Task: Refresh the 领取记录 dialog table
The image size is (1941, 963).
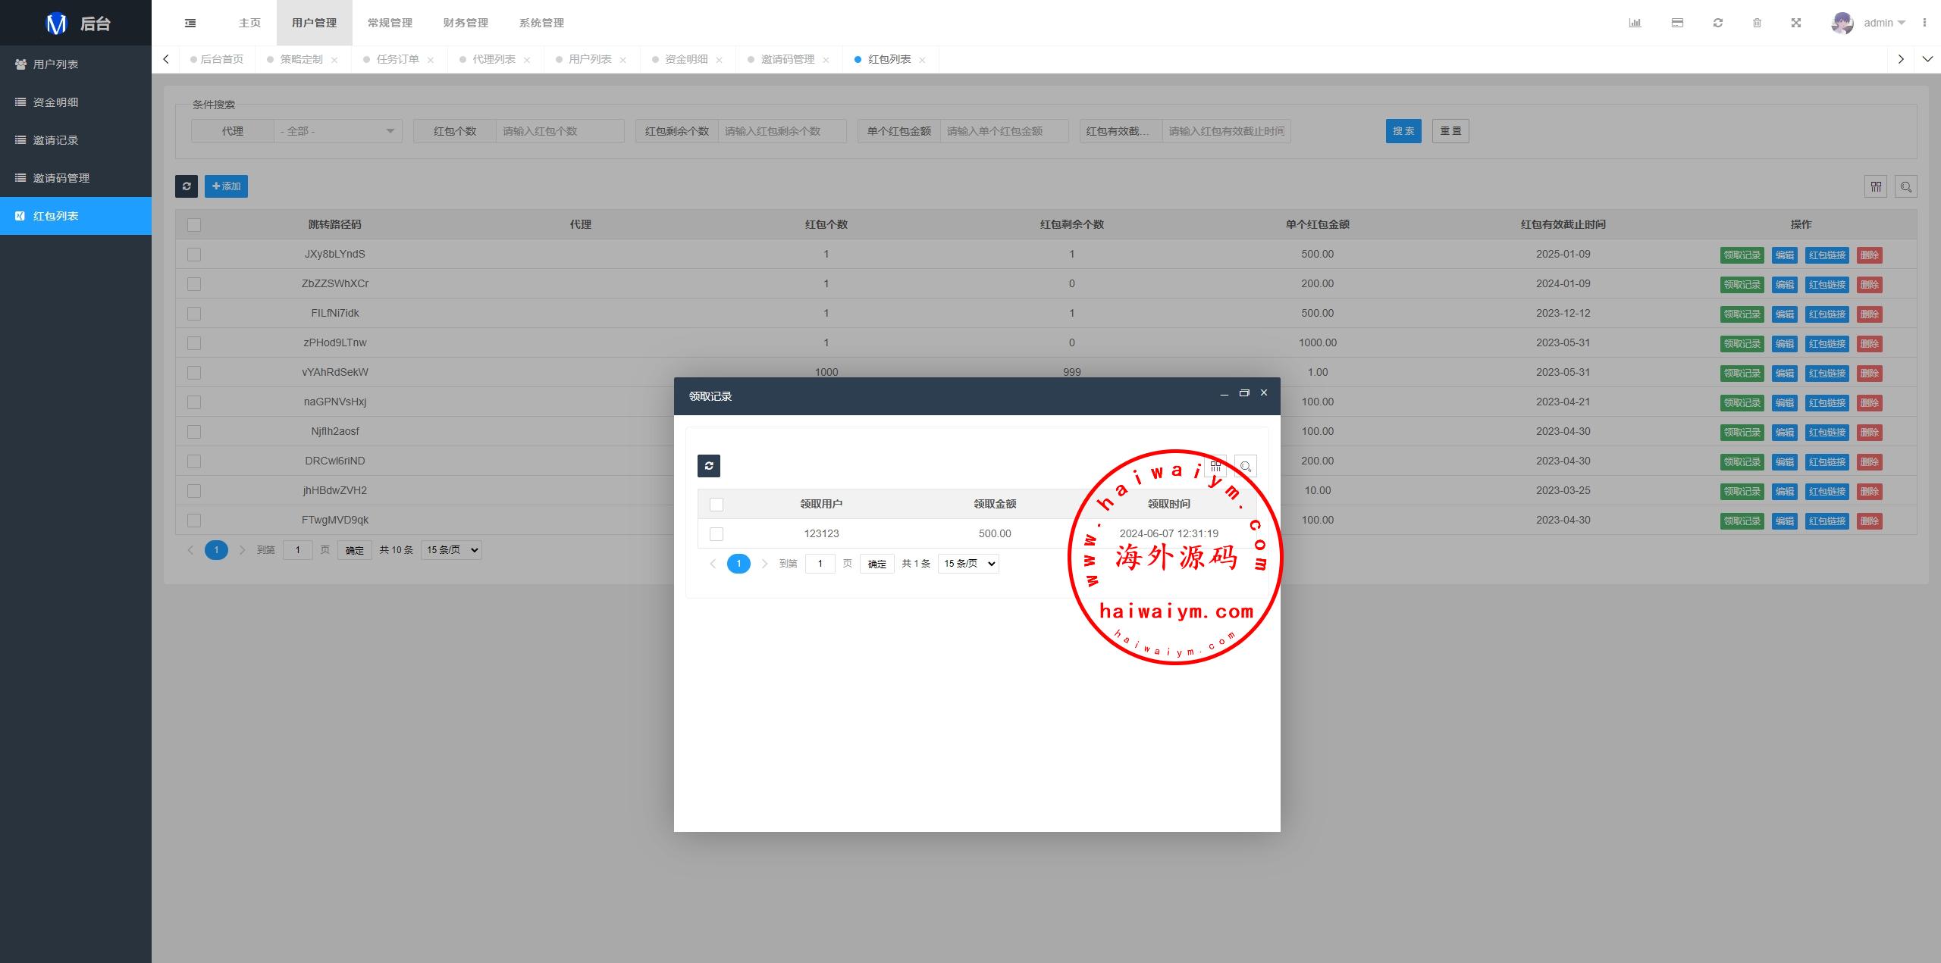Action: pos(709,466)
